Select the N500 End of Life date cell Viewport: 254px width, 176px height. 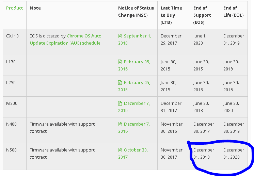click(x=234, y=154)
